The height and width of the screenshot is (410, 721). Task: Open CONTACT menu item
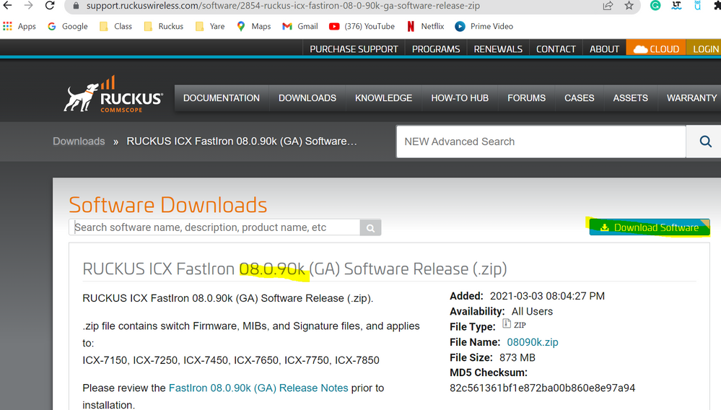point(556,48)
